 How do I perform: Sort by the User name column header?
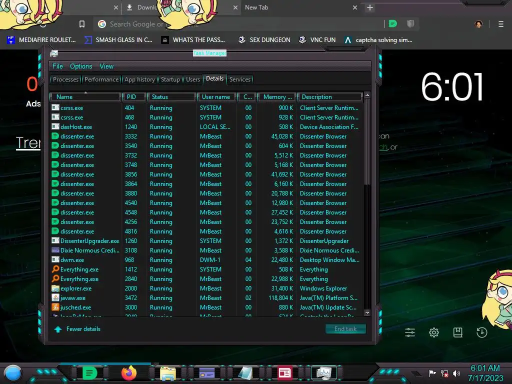pyautogui.click(x=217, y=97)
